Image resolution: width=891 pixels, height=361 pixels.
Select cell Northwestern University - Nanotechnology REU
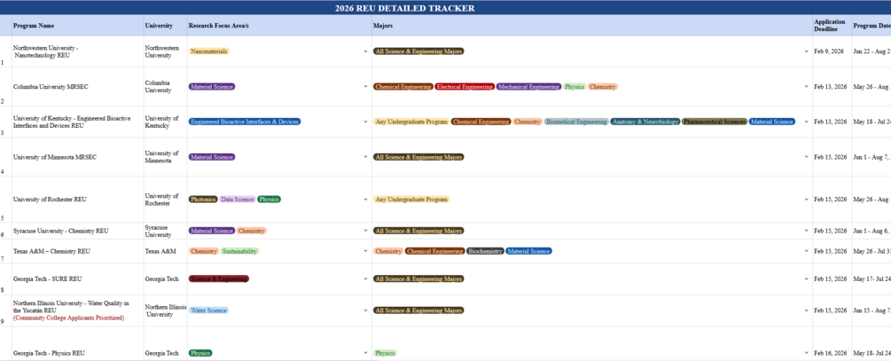[x=77, y=51]
